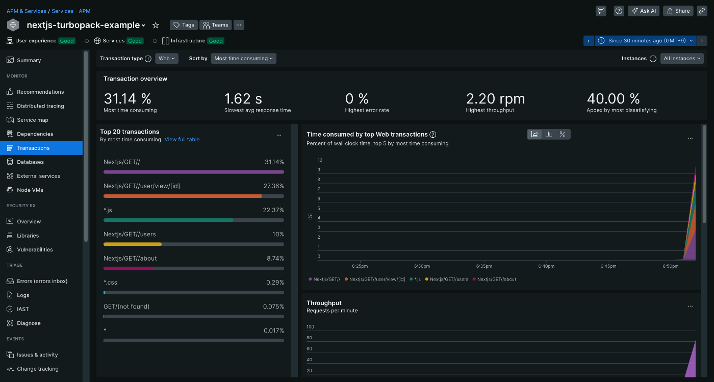Switch chart to bar histogram view icon

549,134
